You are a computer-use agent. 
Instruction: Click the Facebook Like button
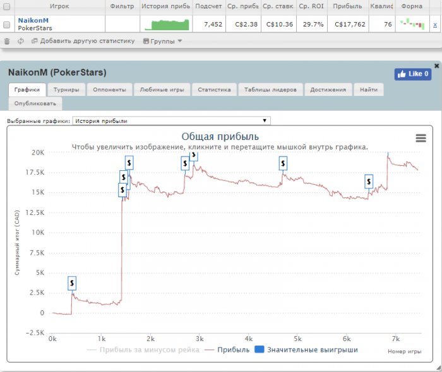tap(413, 74)
